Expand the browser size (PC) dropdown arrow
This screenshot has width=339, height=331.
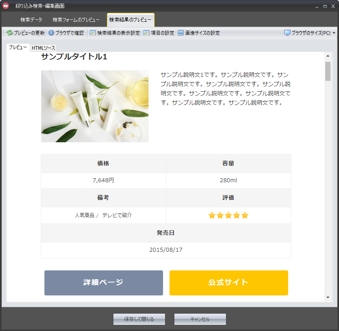tap(334, 33)
